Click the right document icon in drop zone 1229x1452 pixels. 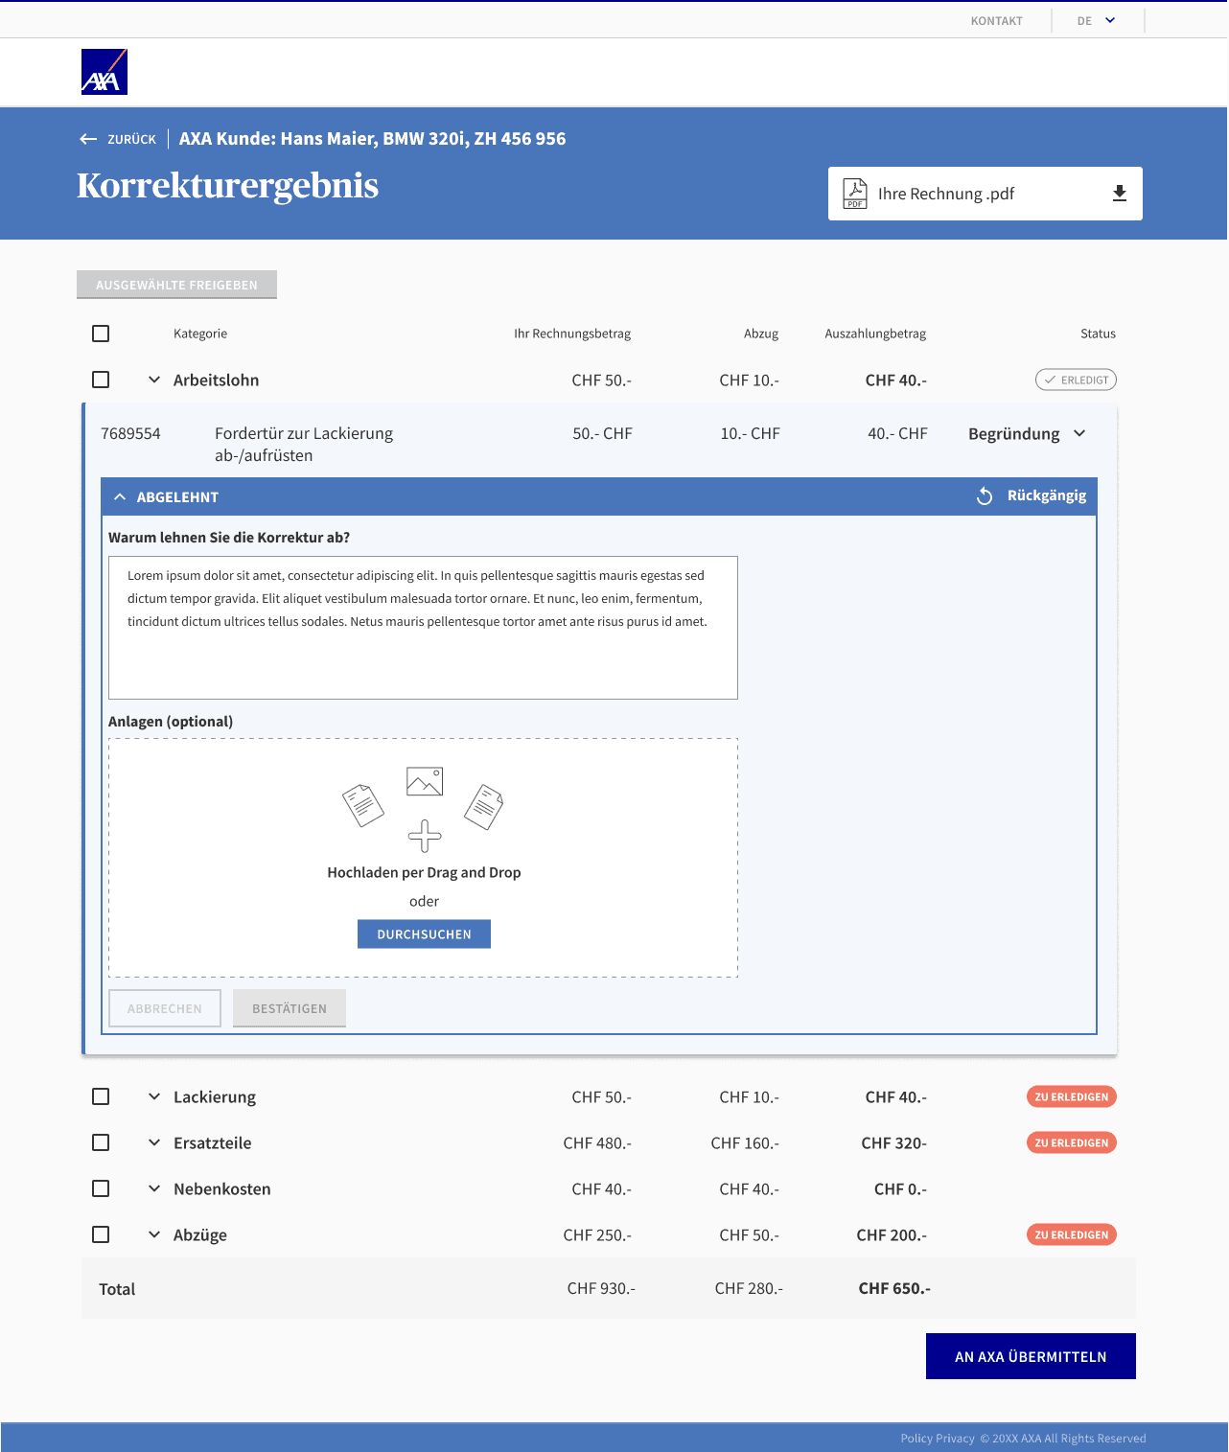tap(483, 807)
